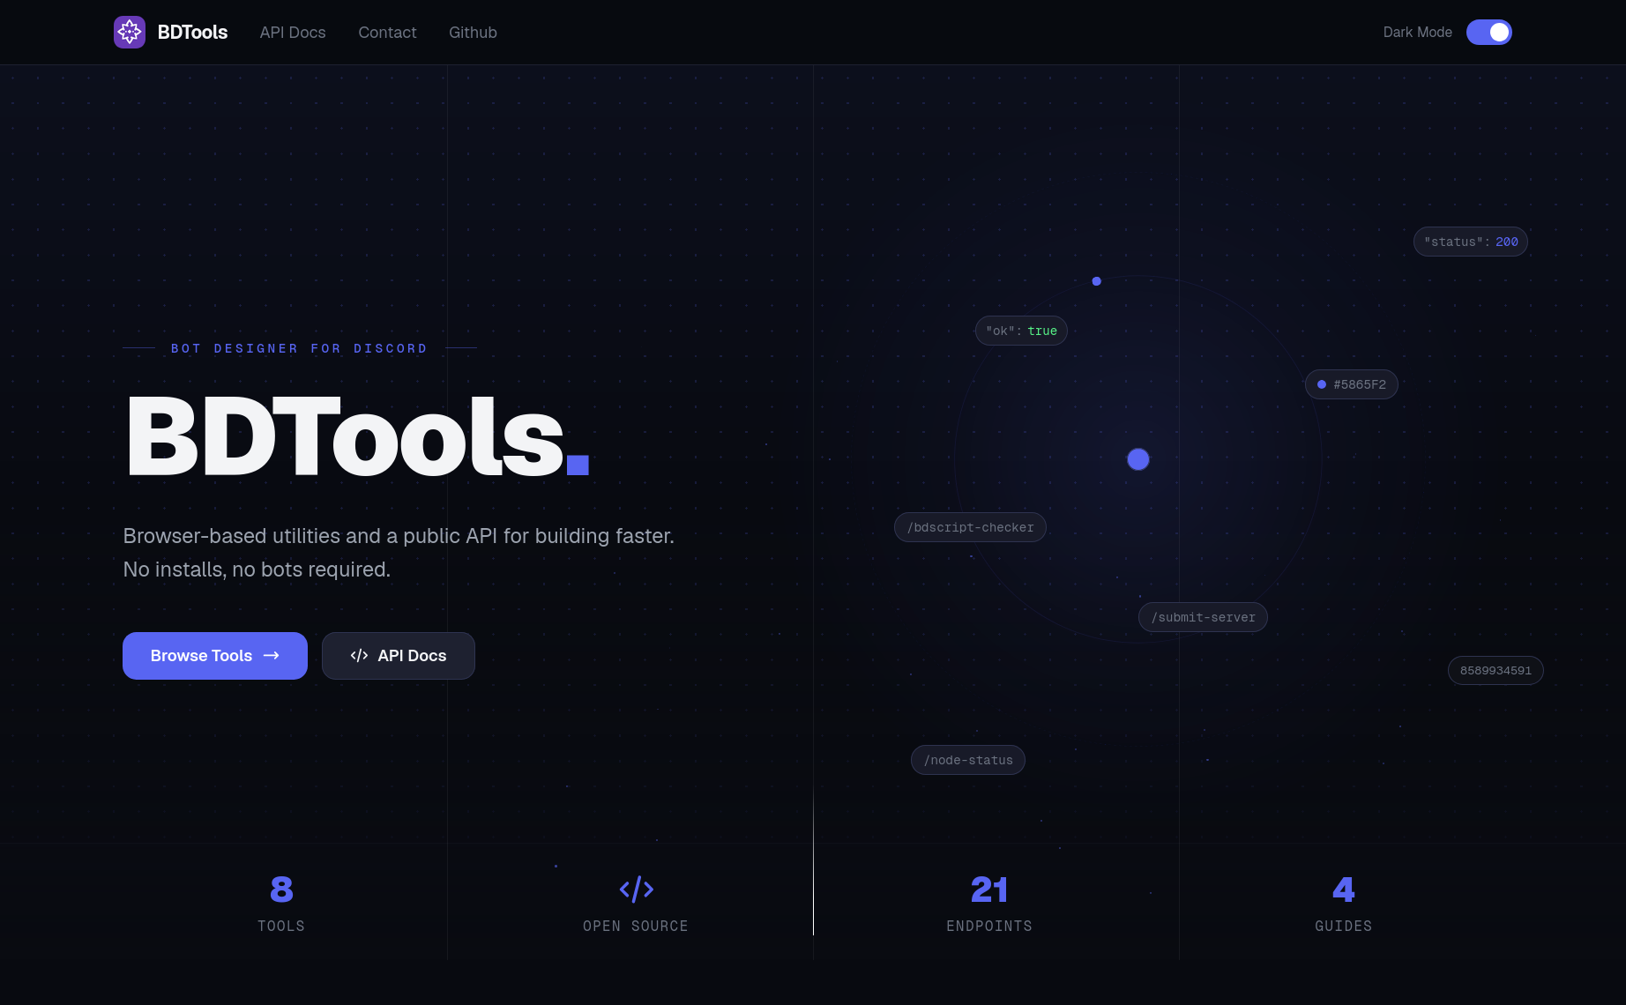
Task: Toggle the Dark Mode switch
Action: 1489,33
